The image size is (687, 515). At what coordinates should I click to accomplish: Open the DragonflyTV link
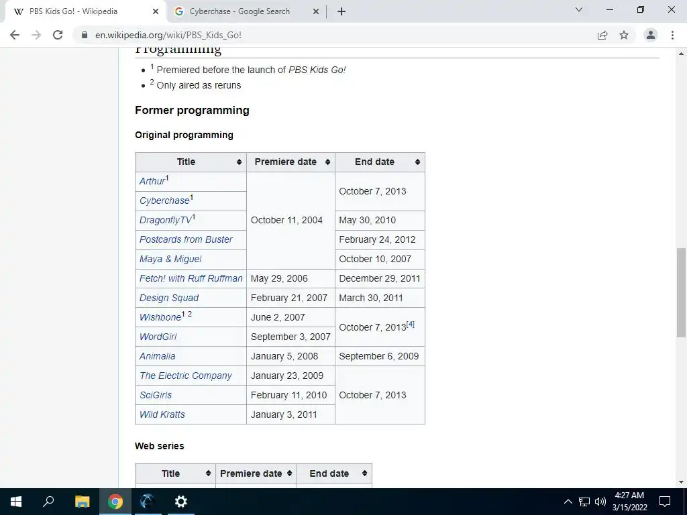[166, 220]
